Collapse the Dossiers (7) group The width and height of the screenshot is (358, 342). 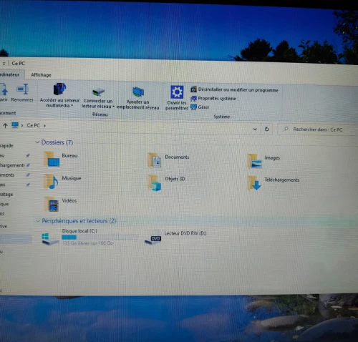pyautogui.click(x=37, y=142)
